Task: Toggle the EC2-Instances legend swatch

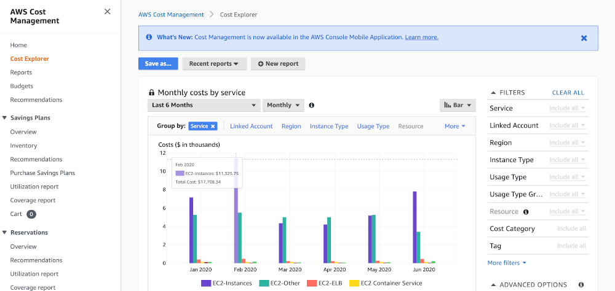Action: click(x=207, y=283)
